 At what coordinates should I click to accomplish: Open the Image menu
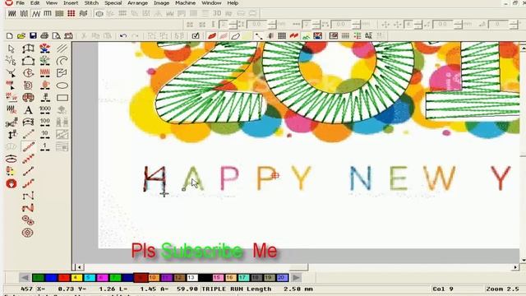(161, 3)
